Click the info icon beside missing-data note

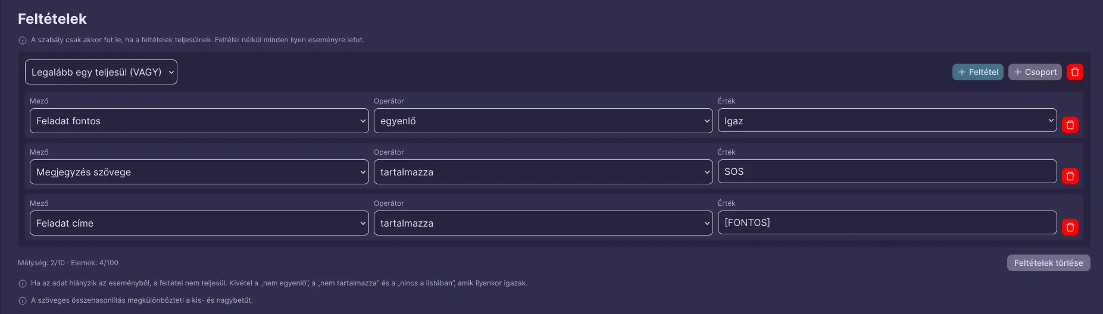coord(23,284)
